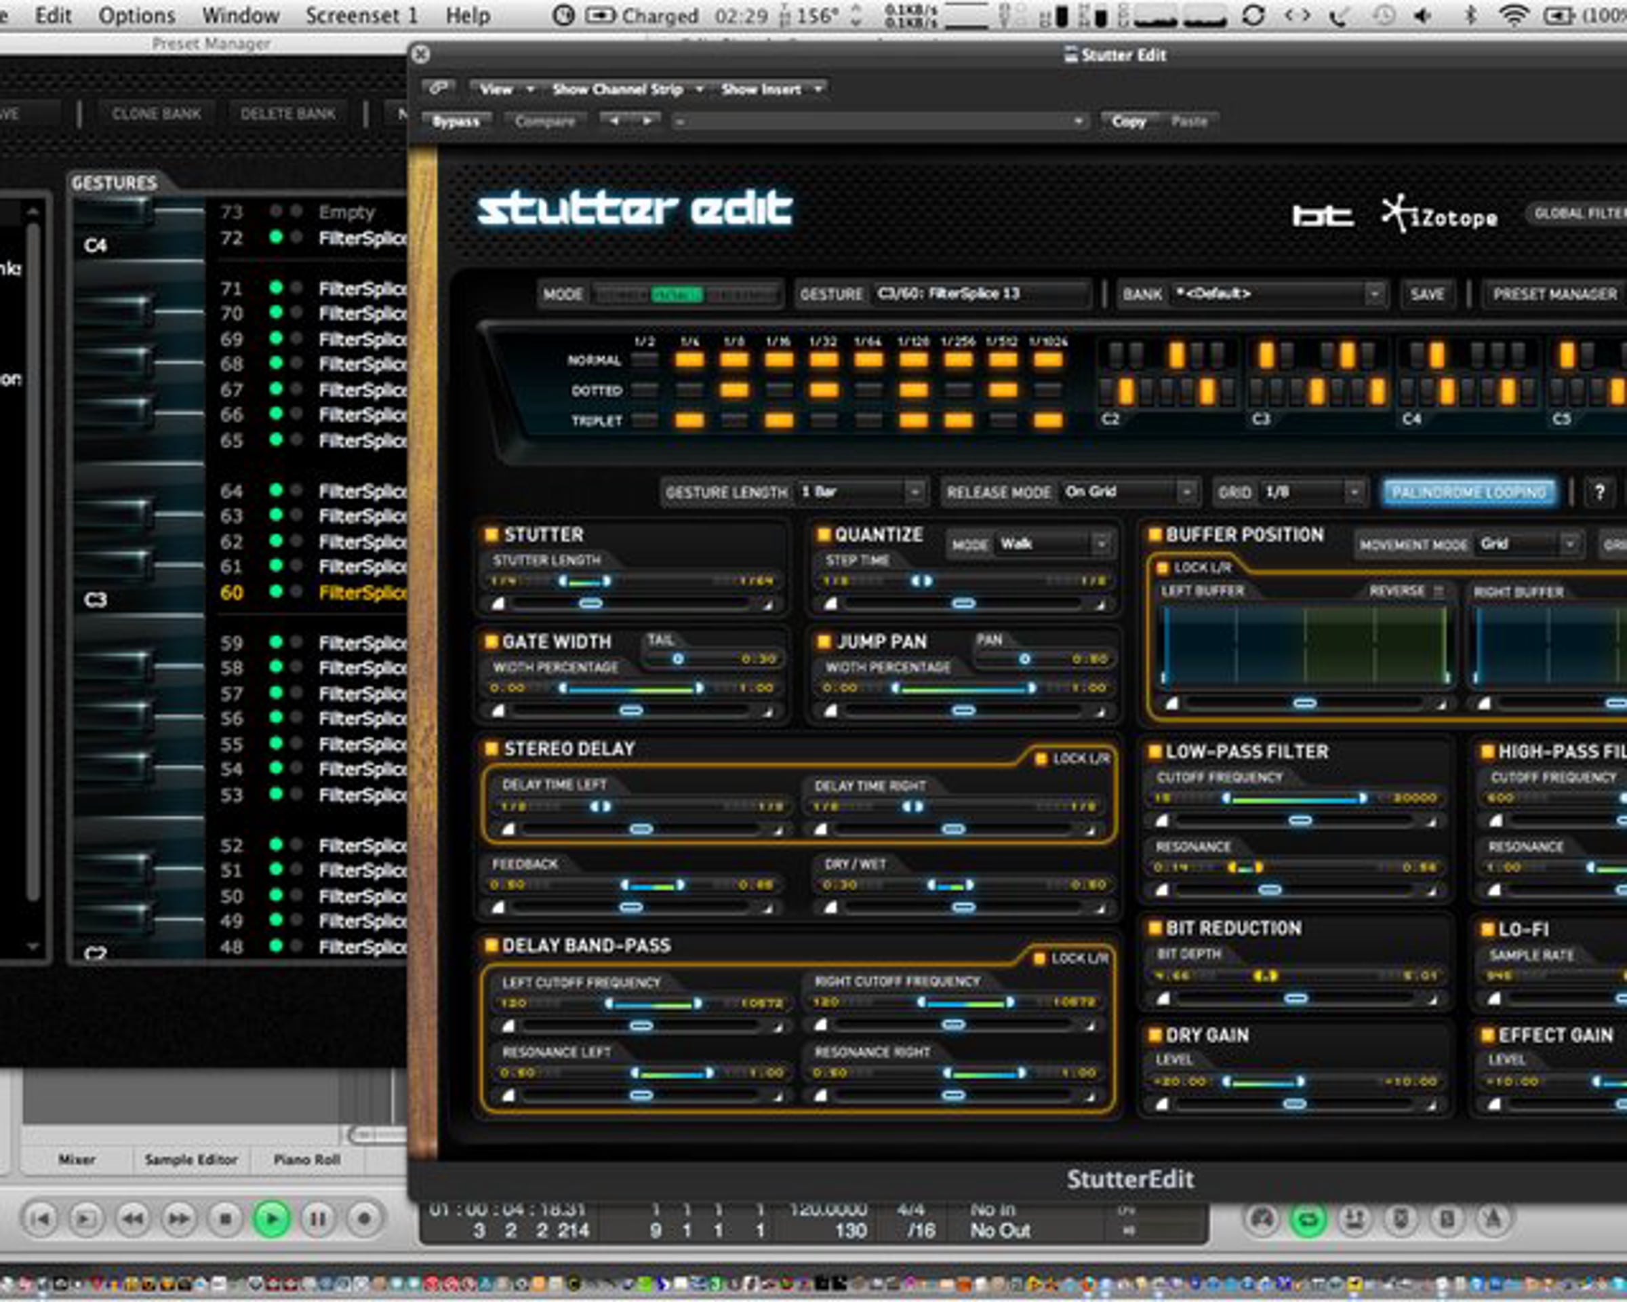
Task: Open the Window menu
Action: pos(241,15)
